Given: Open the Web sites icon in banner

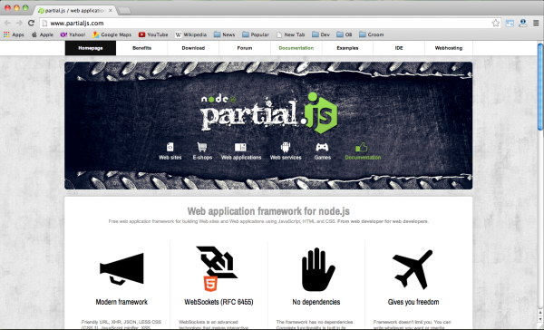Looking at the screenshot, I should coord(170,147).
